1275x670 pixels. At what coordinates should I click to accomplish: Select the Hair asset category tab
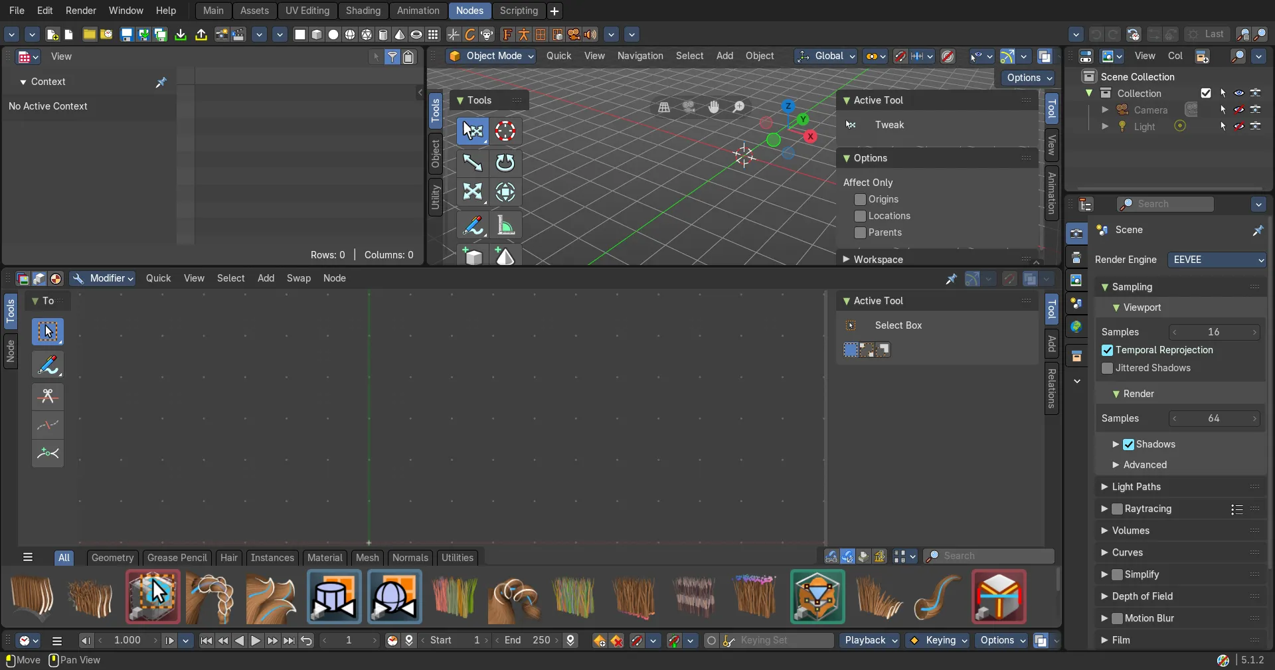[x=229, y=558]
